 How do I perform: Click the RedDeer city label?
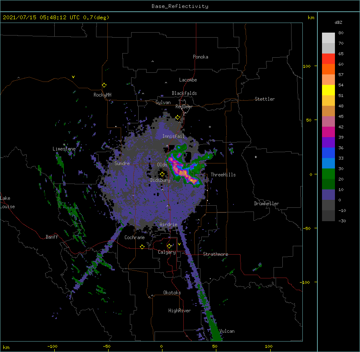184,107
